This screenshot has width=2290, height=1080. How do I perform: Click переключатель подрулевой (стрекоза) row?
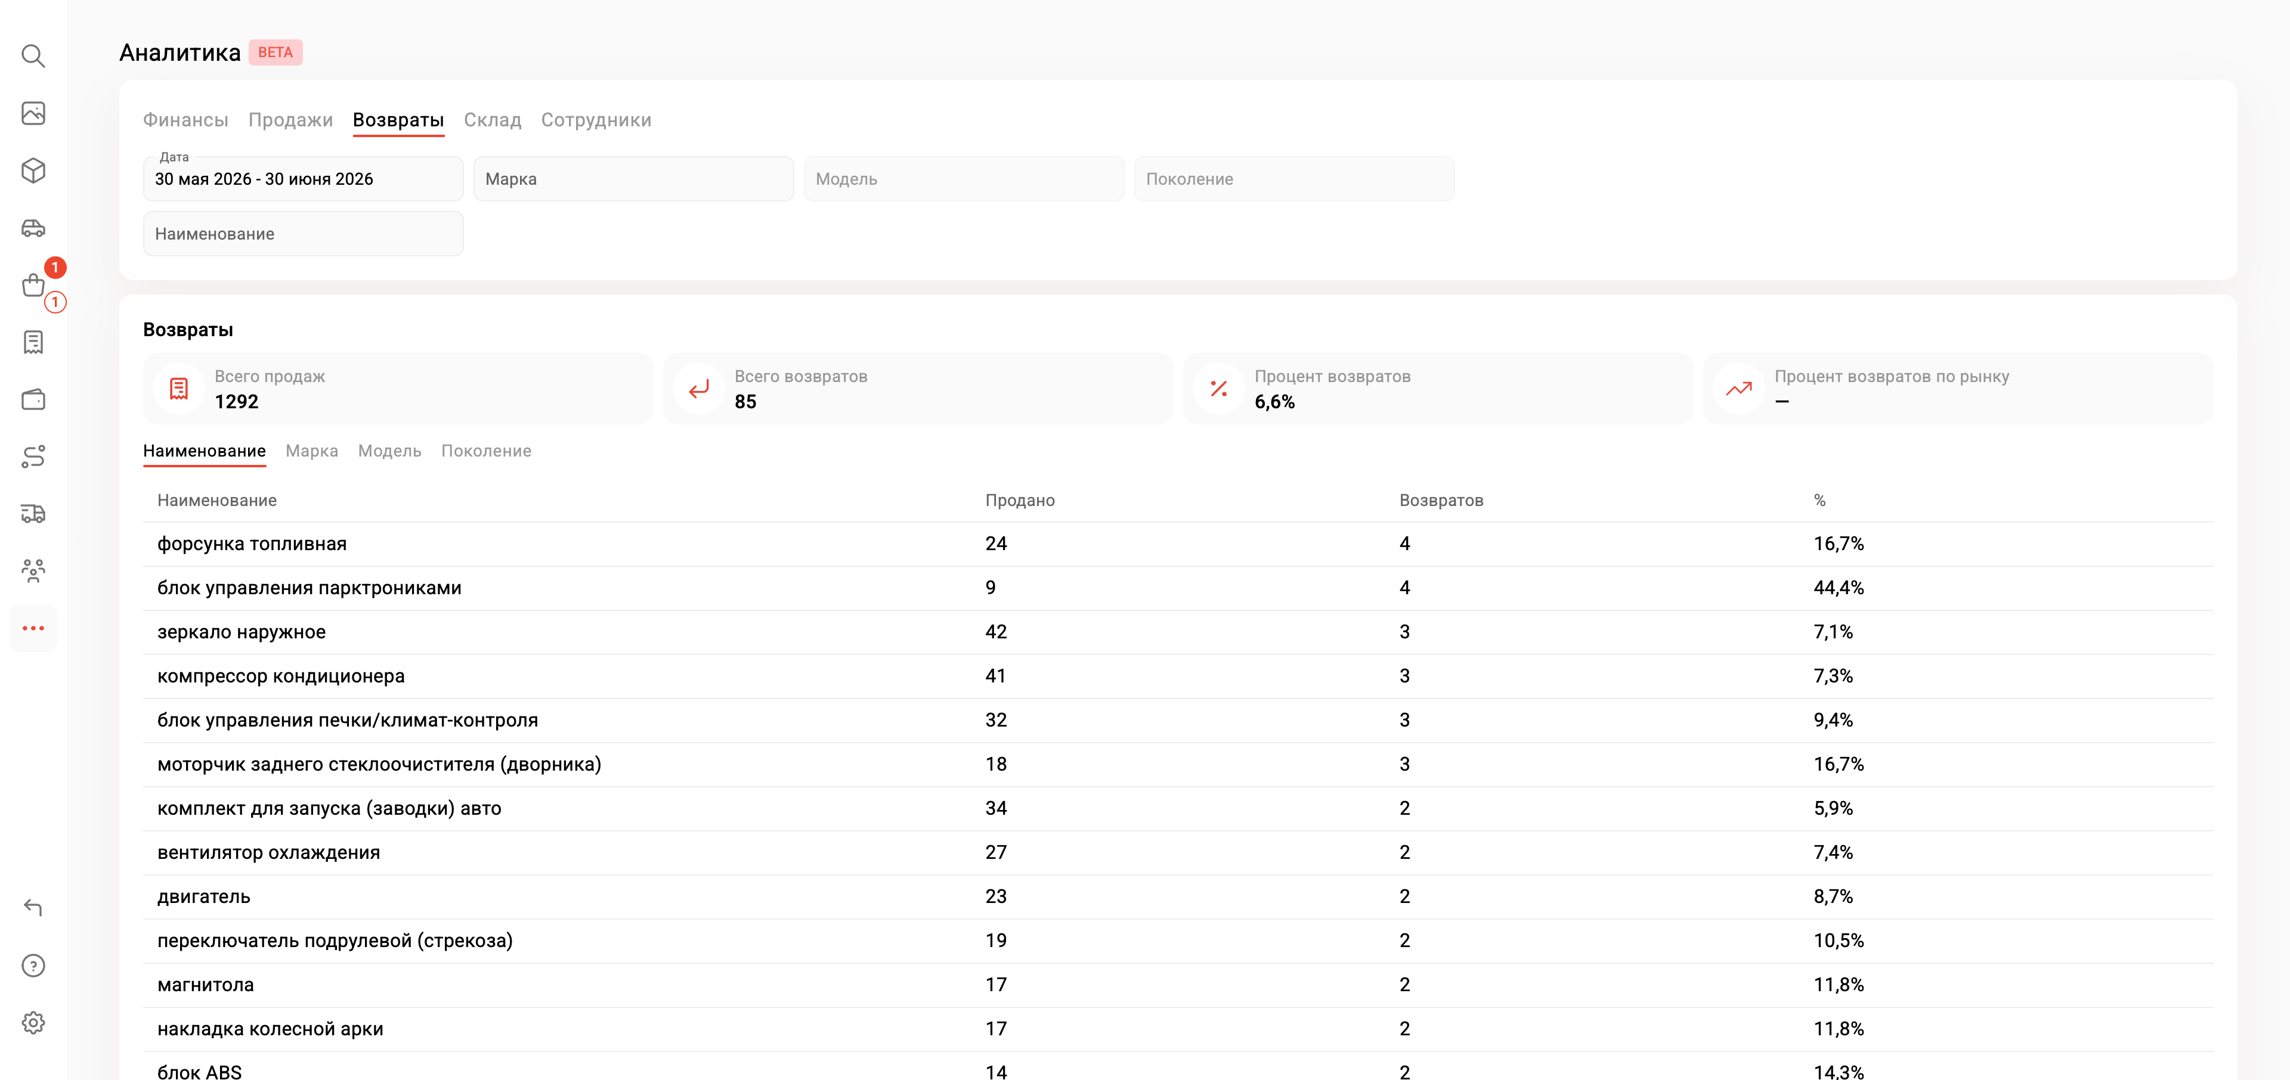pyautogui.click(x=1178, y=941)
